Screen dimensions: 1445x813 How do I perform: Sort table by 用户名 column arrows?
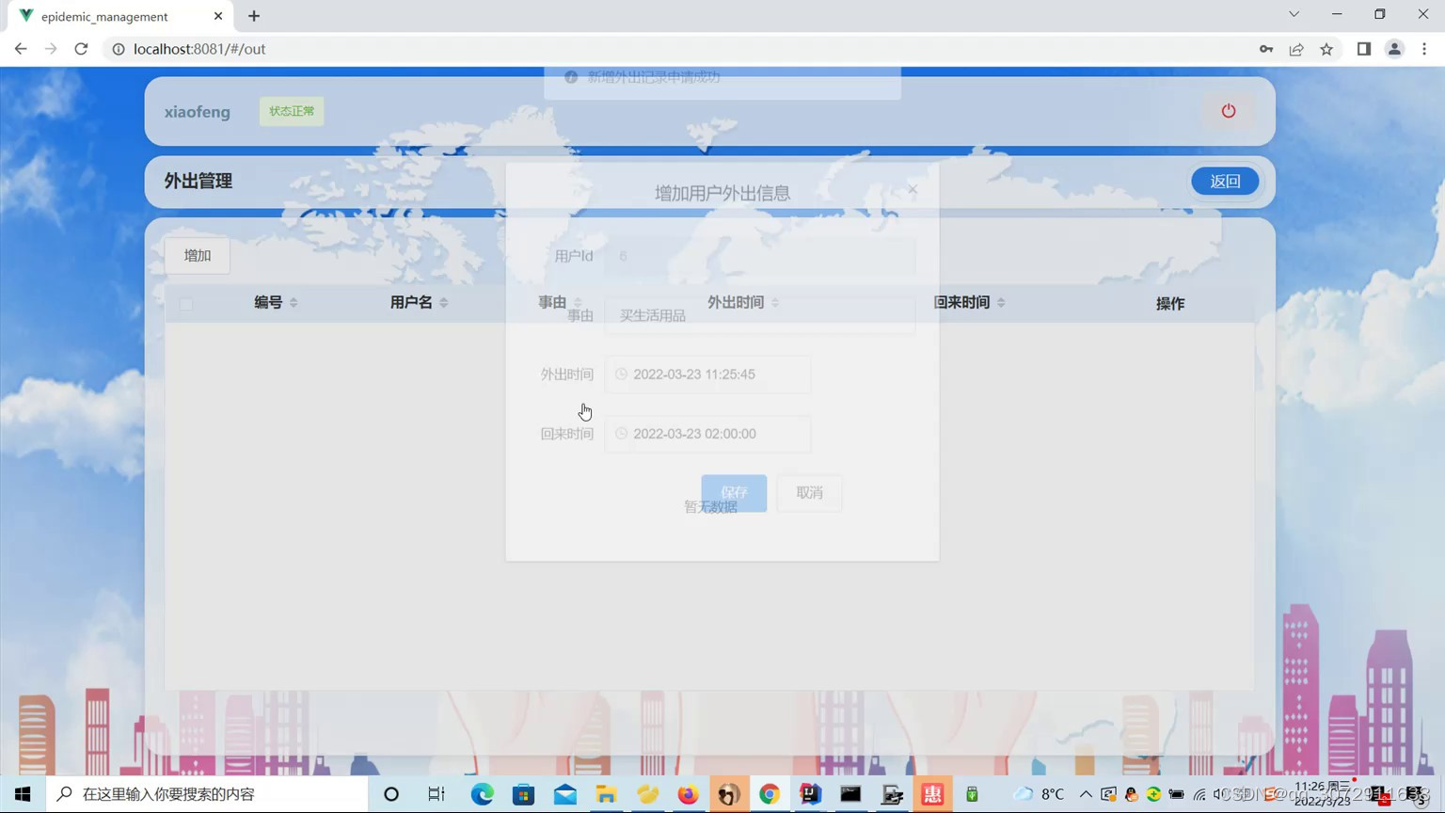click(x=444, y=303)
